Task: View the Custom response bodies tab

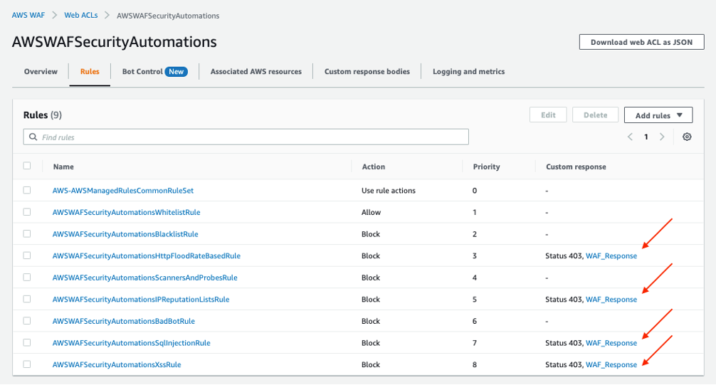Action: pyautogui.click(x=367, y=72)
